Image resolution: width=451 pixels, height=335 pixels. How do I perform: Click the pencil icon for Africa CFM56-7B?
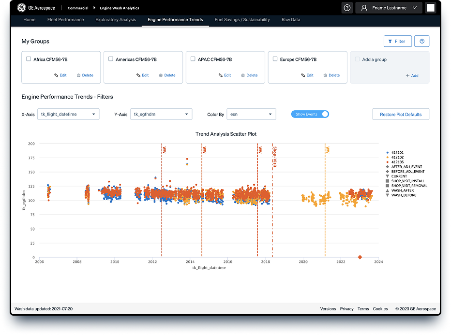(x=56, y=75)
